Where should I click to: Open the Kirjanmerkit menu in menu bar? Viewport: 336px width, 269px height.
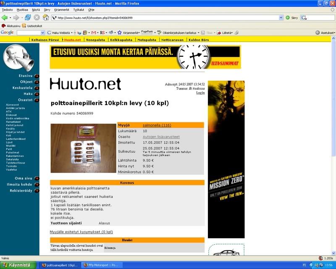pyautogui.click(x=62, y=10)
